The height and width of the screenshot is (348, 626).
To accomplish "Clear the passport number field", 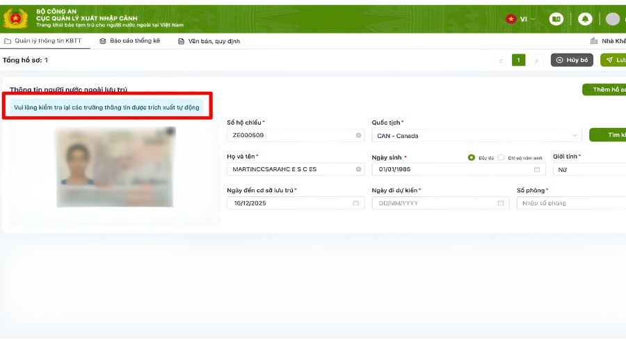I will point(358,136).
